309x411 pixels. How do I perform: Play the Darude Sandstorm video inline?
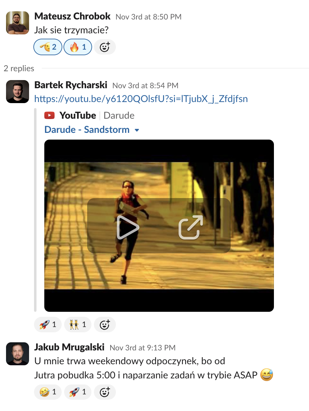coord(128,227)
